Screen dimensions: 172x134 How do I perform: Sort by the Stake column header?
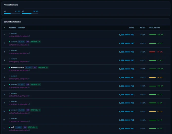tap(131, 28)
